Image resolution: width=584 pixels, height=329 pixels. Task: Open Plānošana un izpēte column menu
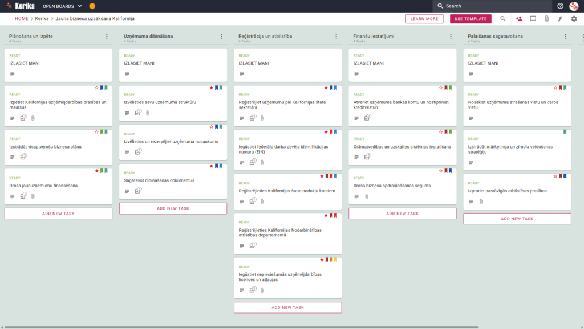point(107,37)
